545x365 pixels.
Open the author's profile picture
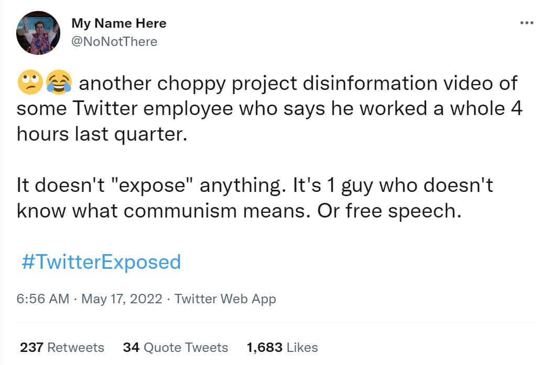[38, 32]
